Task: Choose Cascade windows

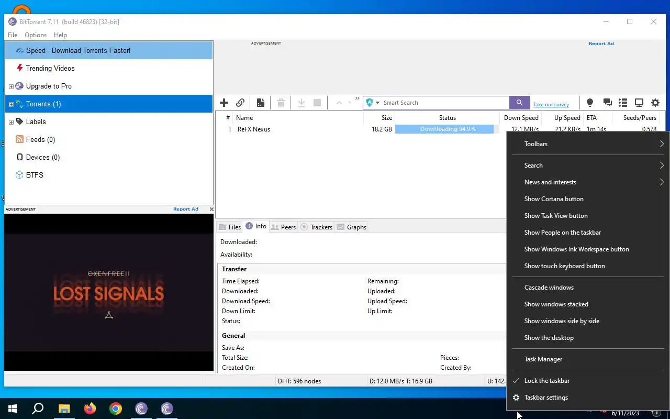Action: (587, 288)
